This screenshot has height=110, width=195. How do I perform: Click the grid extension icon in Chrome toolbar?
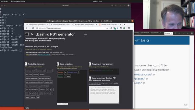click(121, 28)
